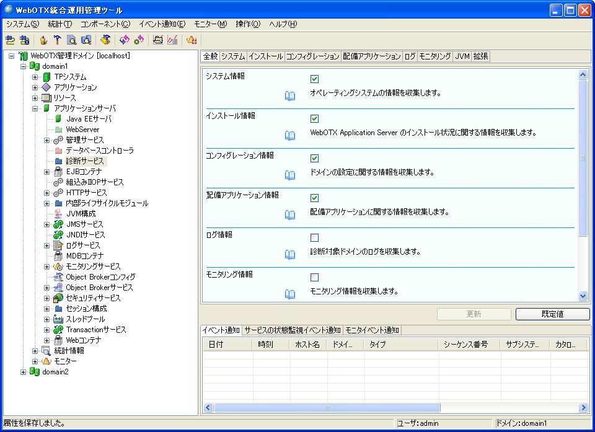
Task: Click the person figure toolbar icon
Action: click(43, 40)
